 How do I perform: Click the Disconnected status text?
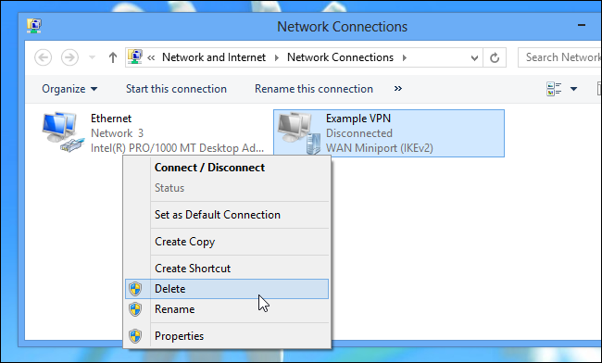pos(359,133)
